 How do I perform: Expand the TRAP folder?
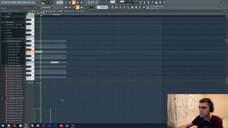tap(8, 17)
